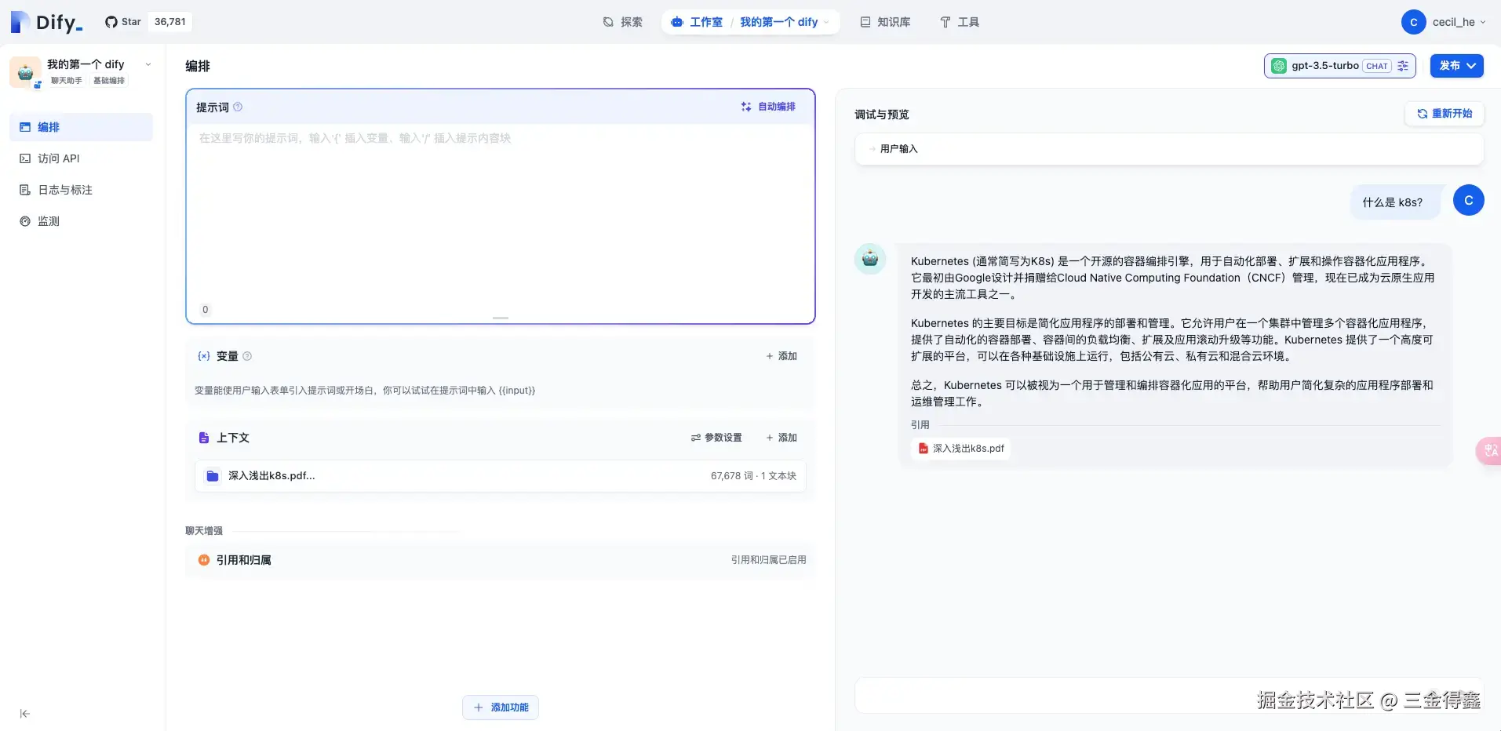Click the Dify logo
This screenshot has height=731, width=1501.
(x=46, y=22)
